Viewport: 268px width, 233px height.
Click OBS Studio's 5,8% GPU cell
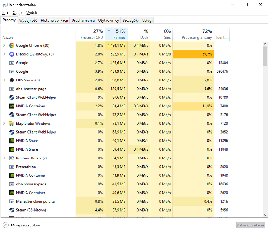point(194,80)
